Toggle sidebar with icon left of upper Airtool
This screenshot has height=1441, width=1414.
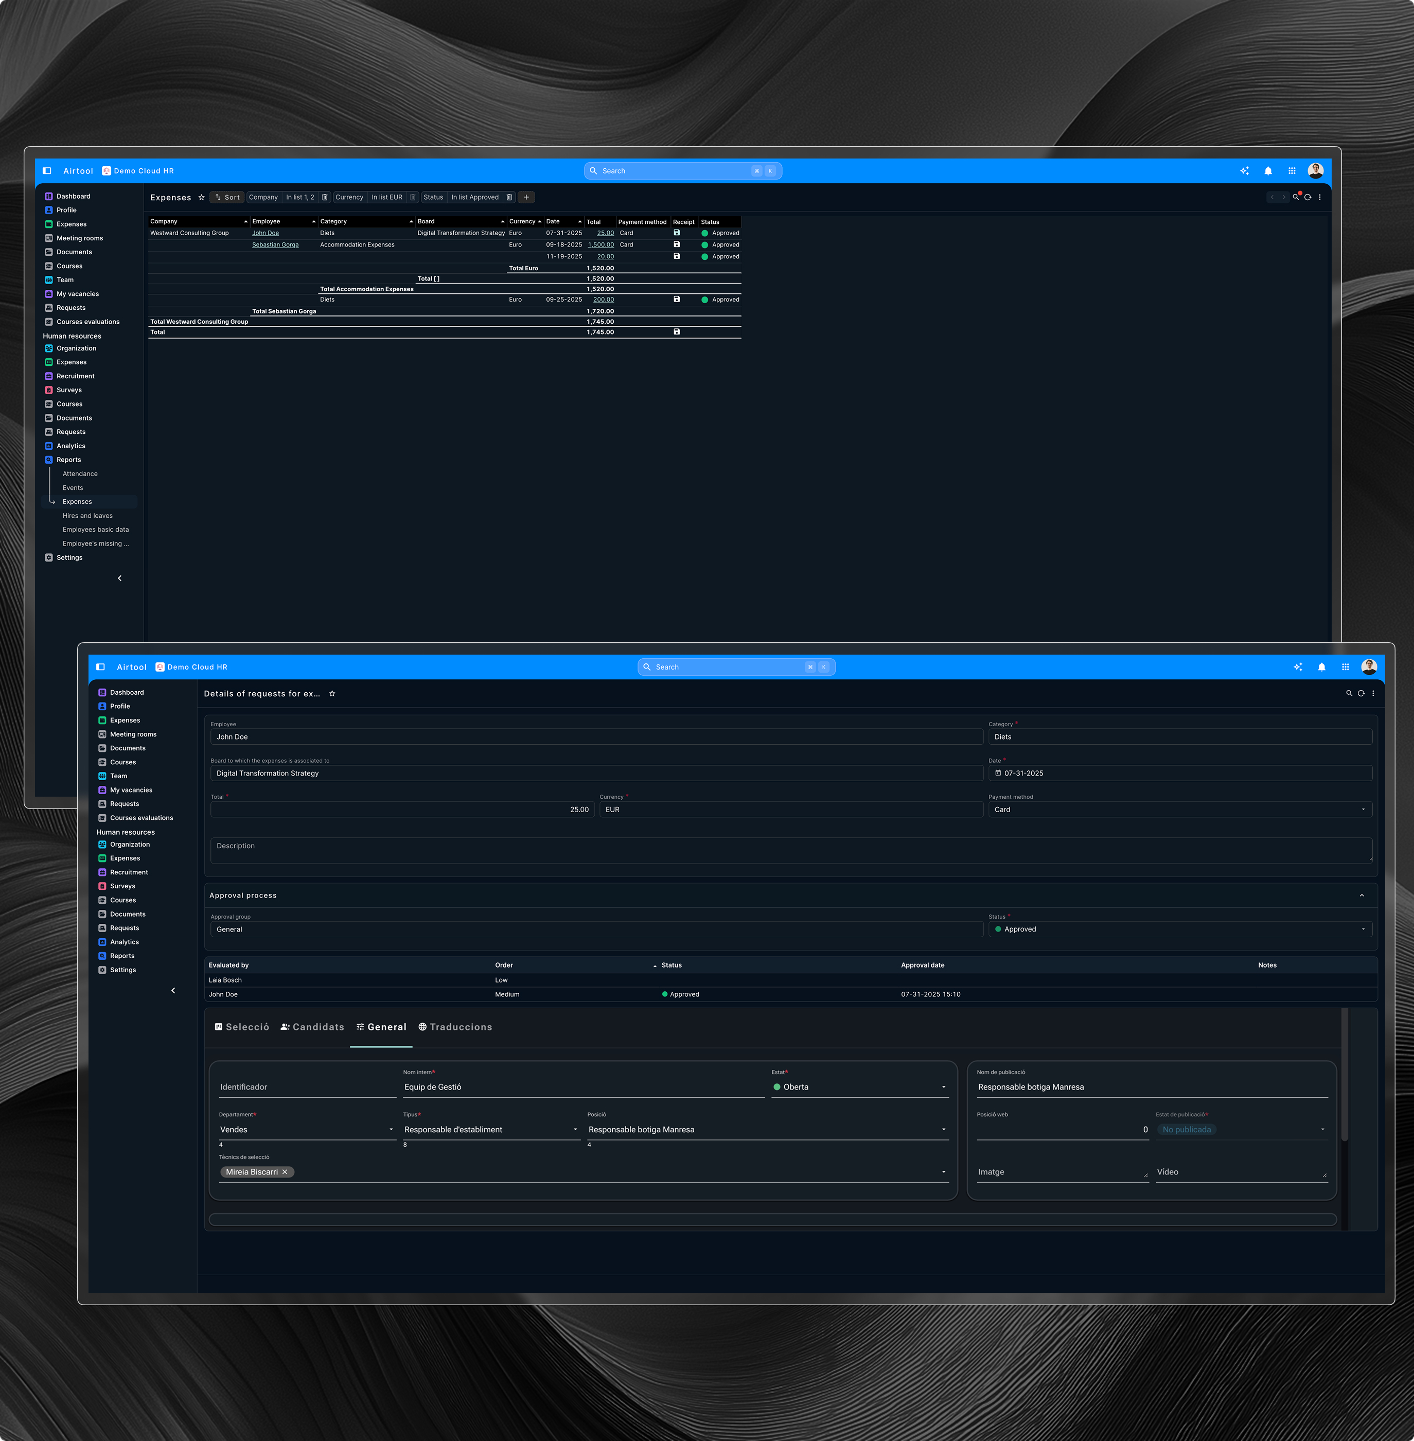47,171
